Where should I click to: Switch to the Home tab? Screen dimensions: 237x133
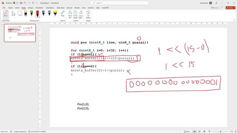(10, 8)
